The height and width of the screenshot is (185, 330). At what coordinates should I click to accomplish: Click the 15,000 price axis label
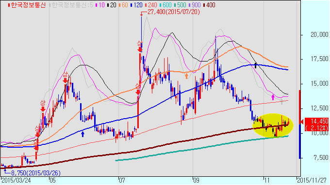[x=319, y=84]
